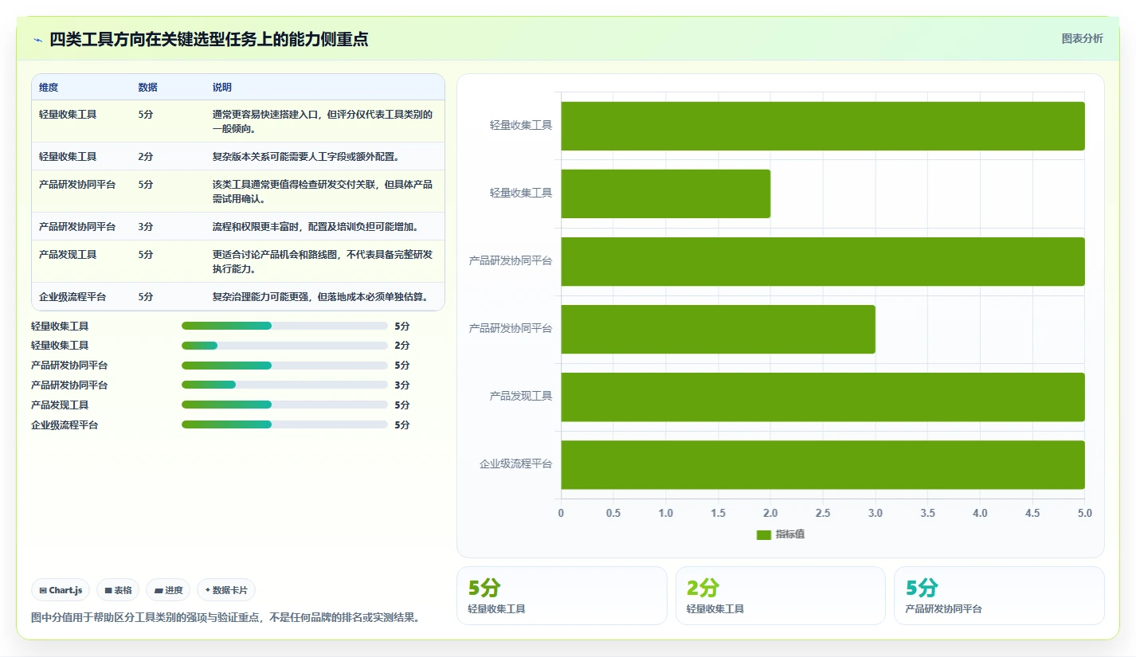Click the 2分 cell in the table
Image resolution: width=1136 pixels, height=657 pixels.
pos(146,157)
